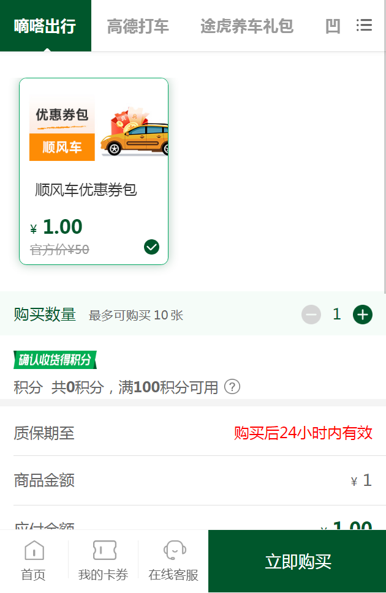Click the 确认收货得积分 green badge

(55, 360)
